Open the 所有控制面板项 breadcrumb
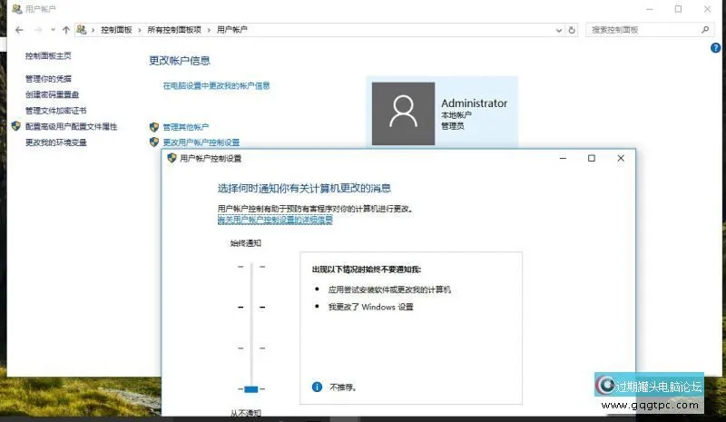The image size is (726, 422). click(174, 30)
